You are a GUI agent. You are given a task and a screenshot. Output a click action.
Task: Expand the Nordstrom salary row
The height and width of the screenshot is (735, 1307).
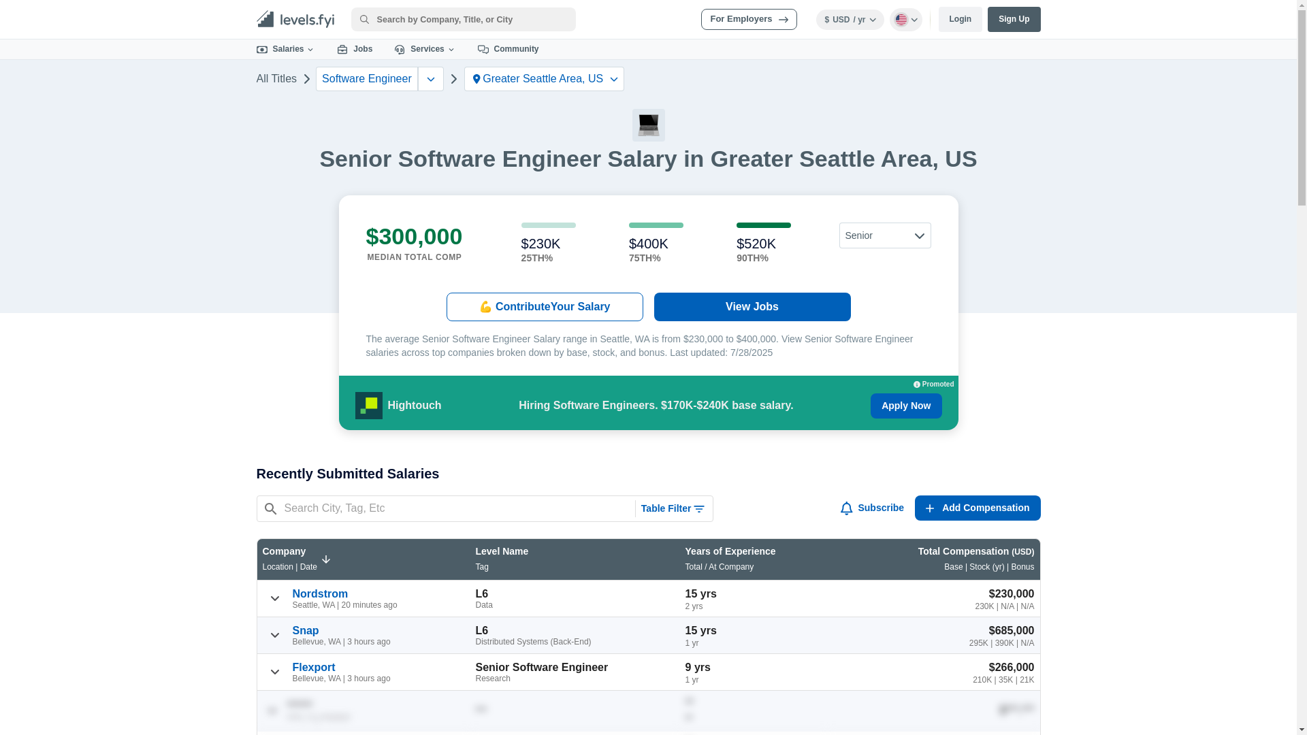[275, 598]
